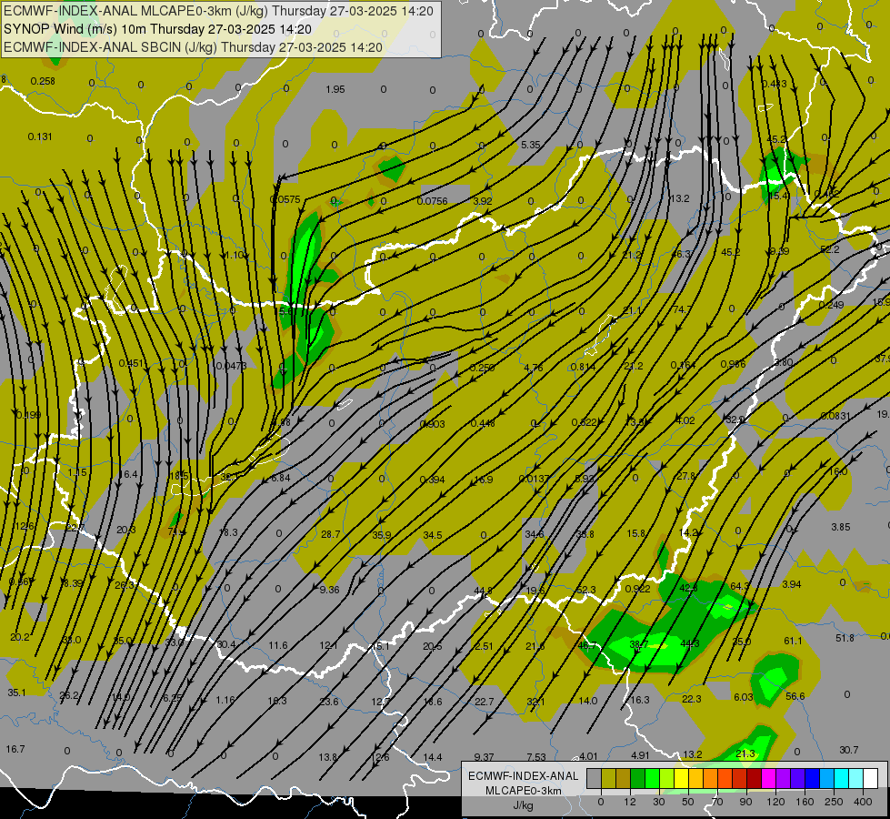Screen dimensions: 890x819
Task: Click map value 7.53
Action: point(535,757)
